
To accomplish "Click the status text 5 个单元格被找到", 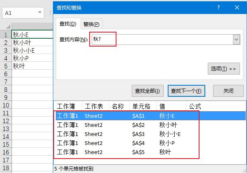I will click(74, 168).
